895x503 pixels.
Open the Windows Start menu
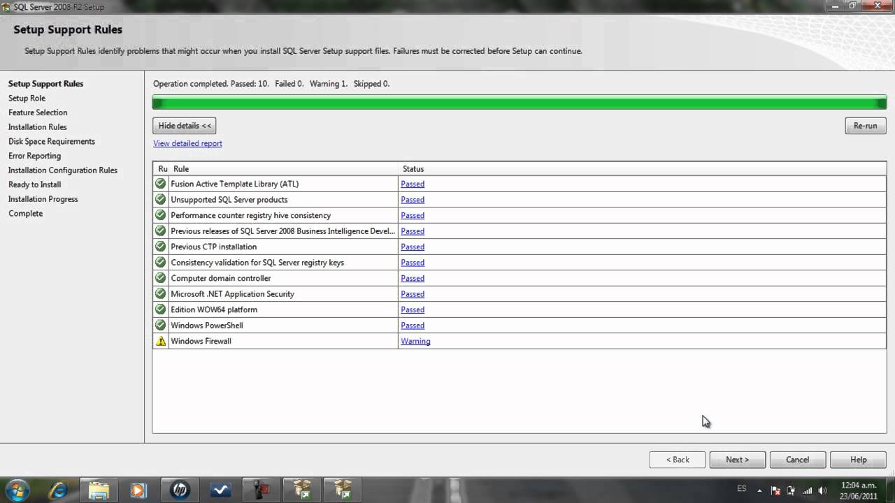[17, 490]
